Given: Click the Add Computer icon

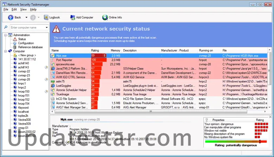Looking at the screenshot, I should (72, 17).
